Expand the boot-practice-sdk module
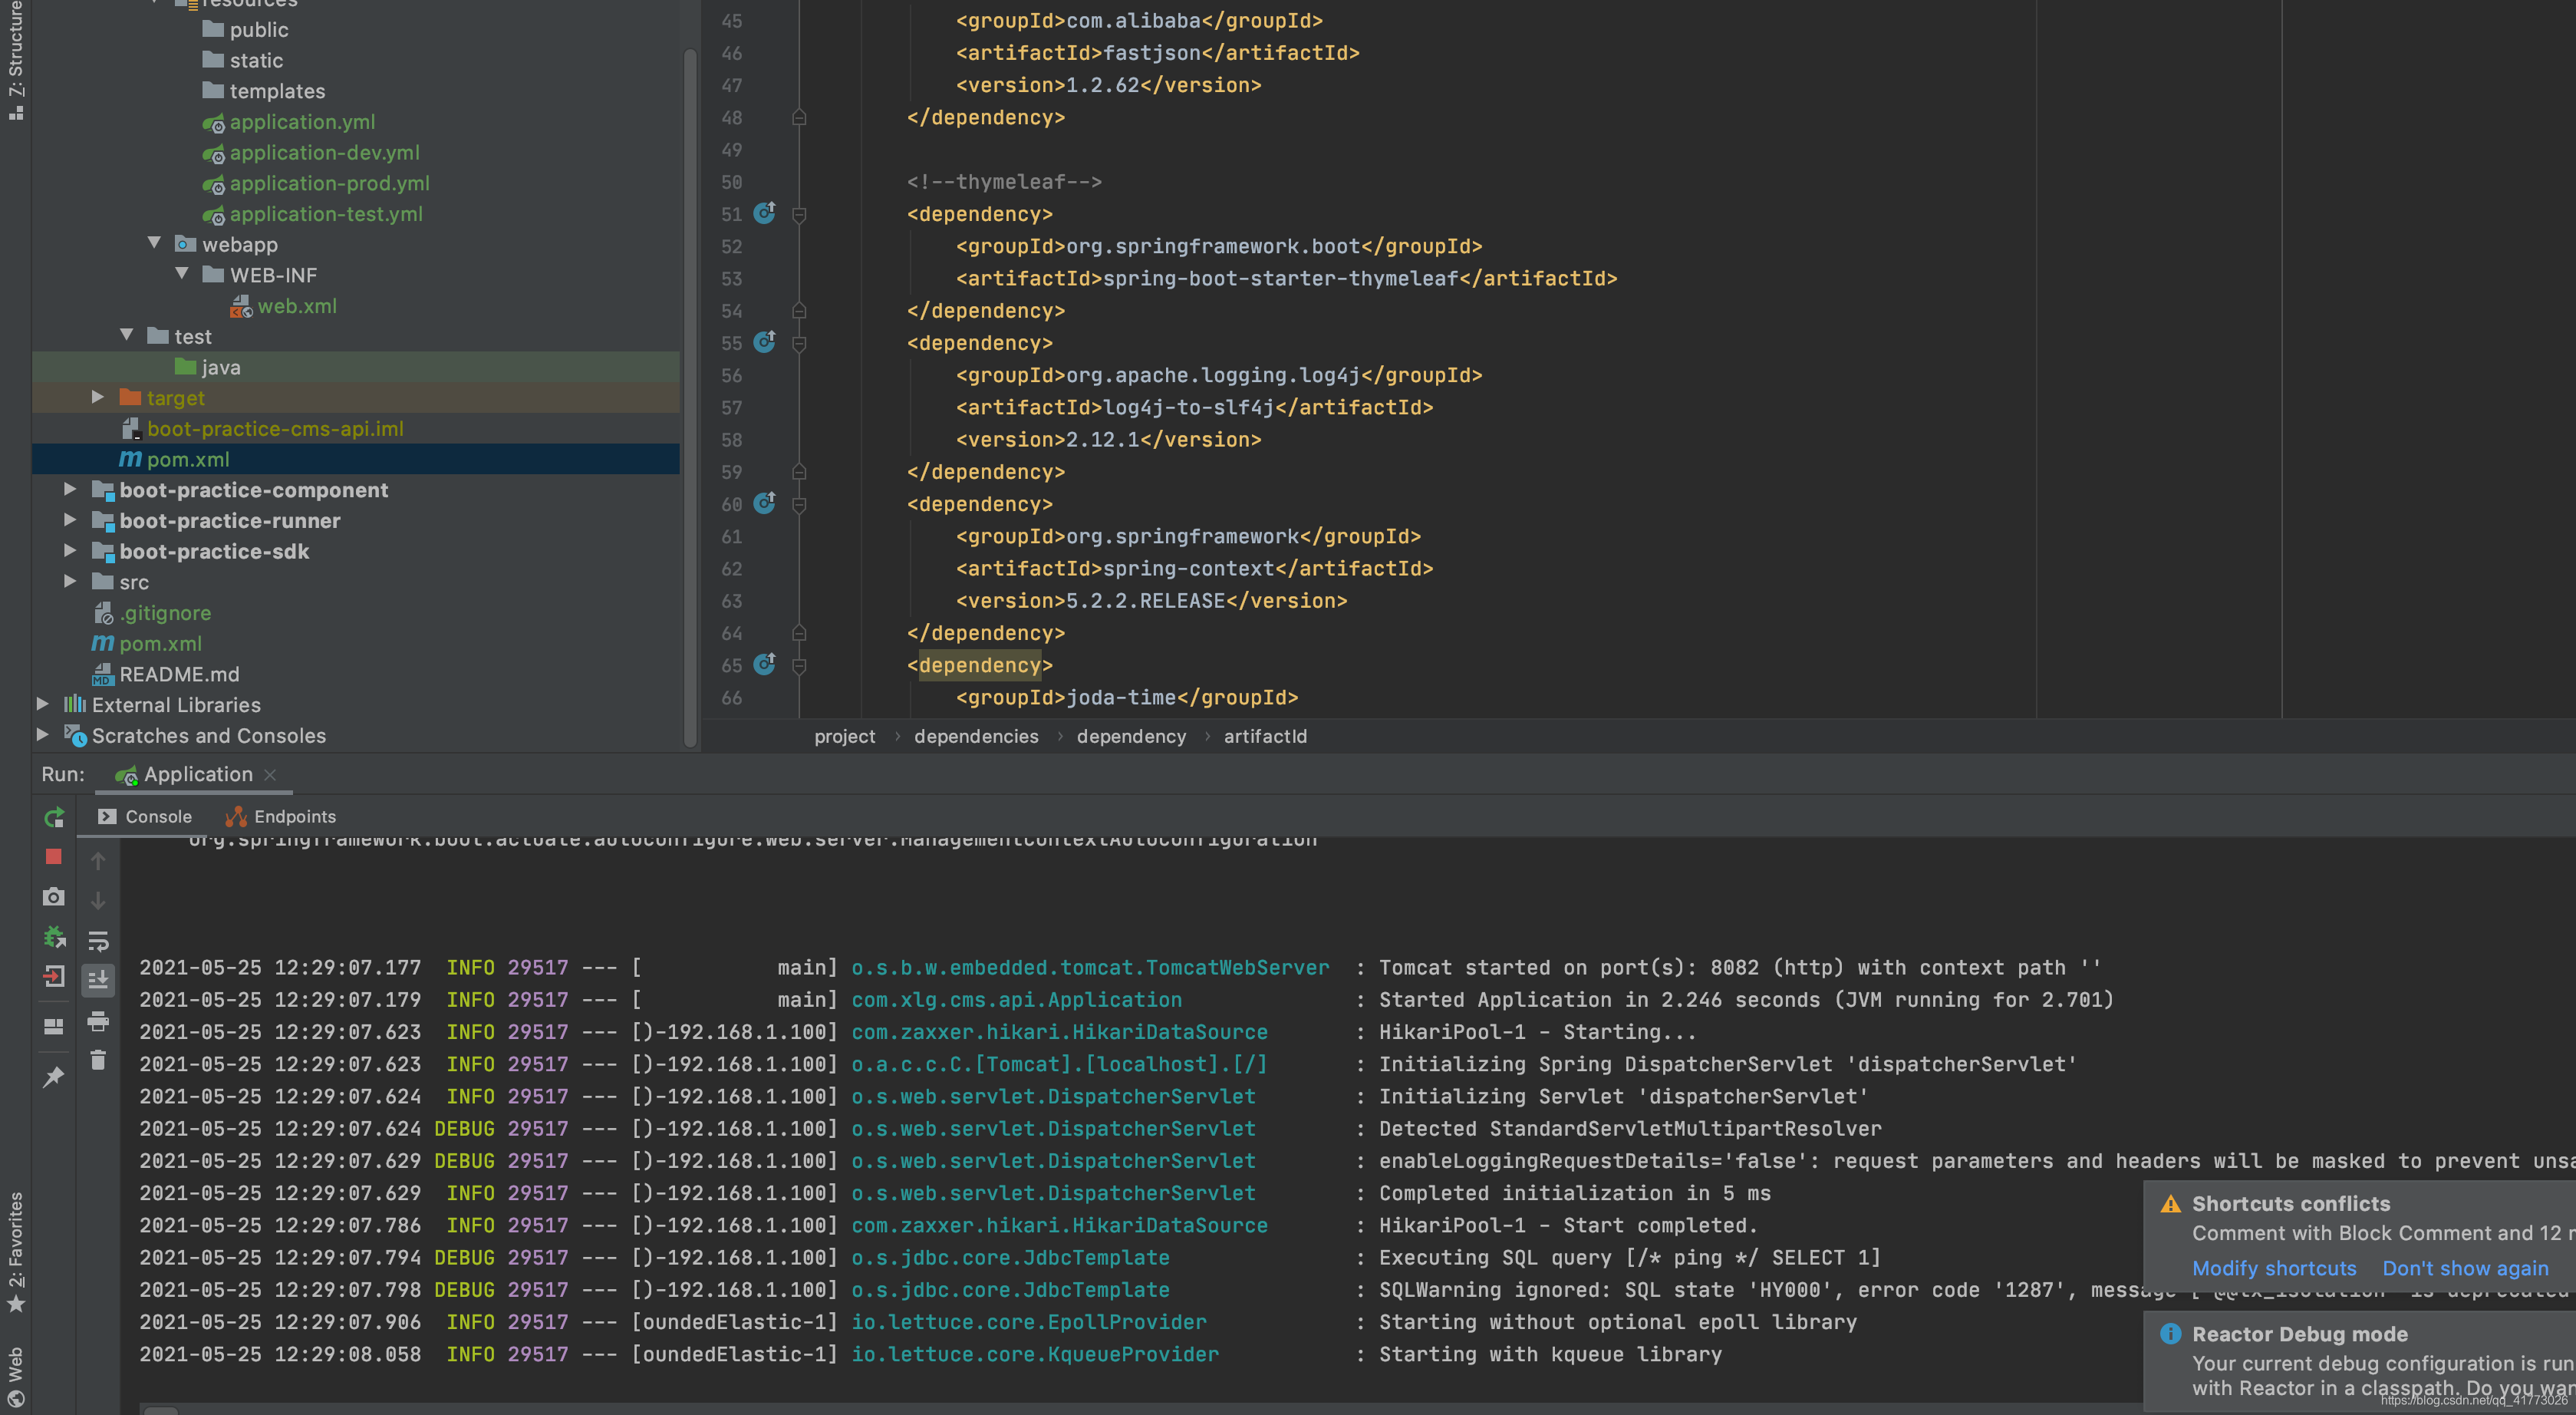This screenshot has width=2576, height=1415. (x=70, y=550)
